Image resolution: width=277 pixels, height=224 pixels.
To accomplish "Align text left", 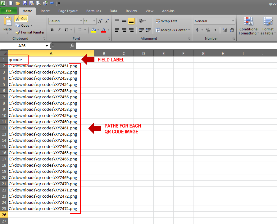I will [x=117, y=30].
